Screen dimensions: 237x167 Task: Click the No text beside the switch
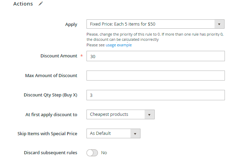point(104,153)
